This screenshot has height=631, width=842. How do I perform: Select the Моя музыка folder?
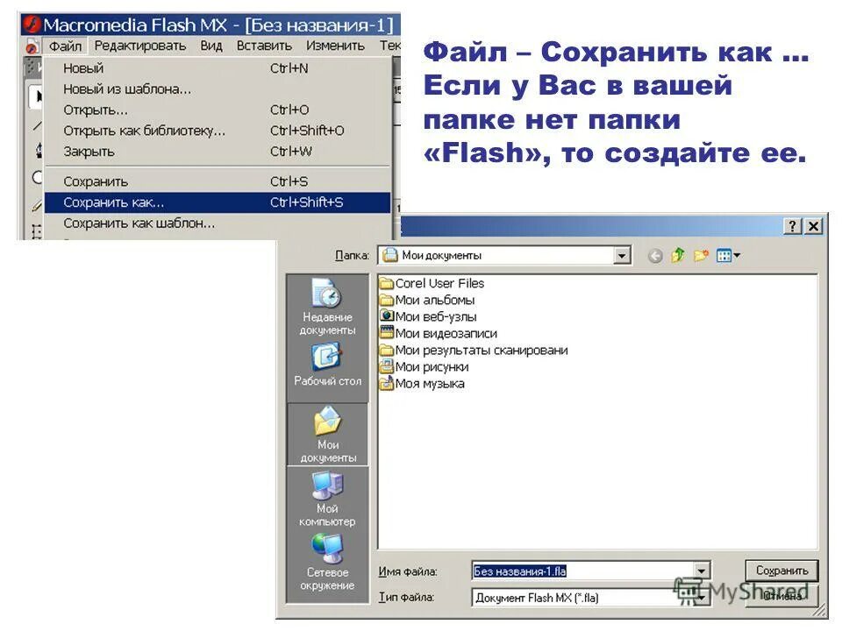422,384
